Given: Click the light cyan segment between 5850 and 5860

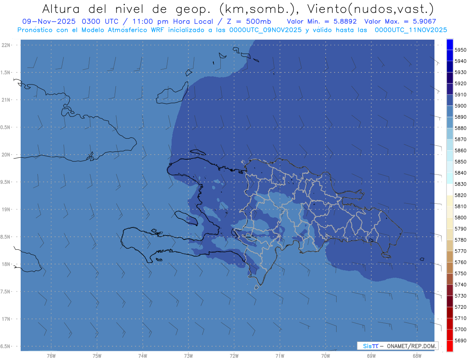Looking at the screenshot, I should [x=450, y=156].
